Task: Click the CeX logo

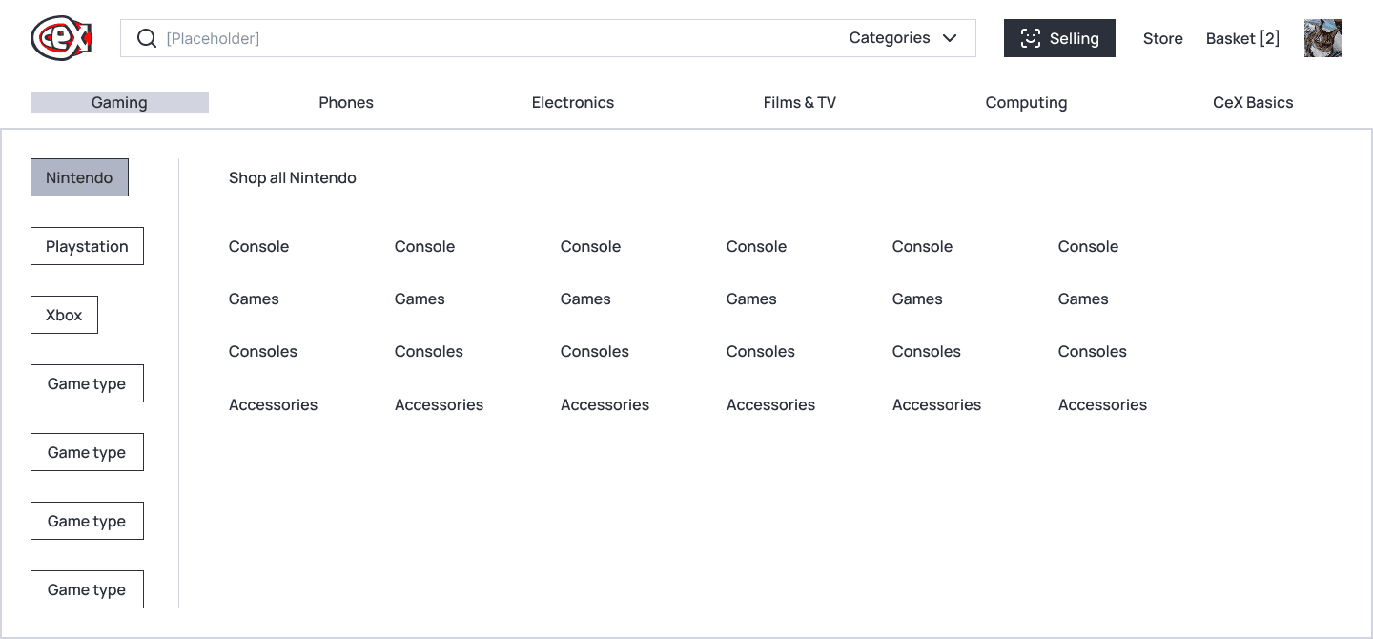Action: tap(62, 38)
